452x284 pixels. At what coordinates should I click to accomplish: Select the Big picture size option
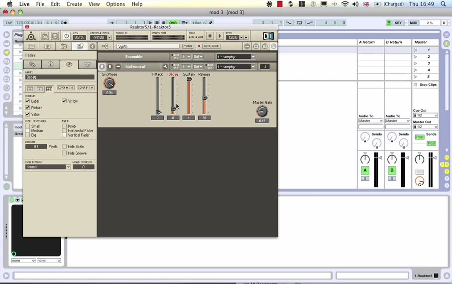tap(28, 135)
